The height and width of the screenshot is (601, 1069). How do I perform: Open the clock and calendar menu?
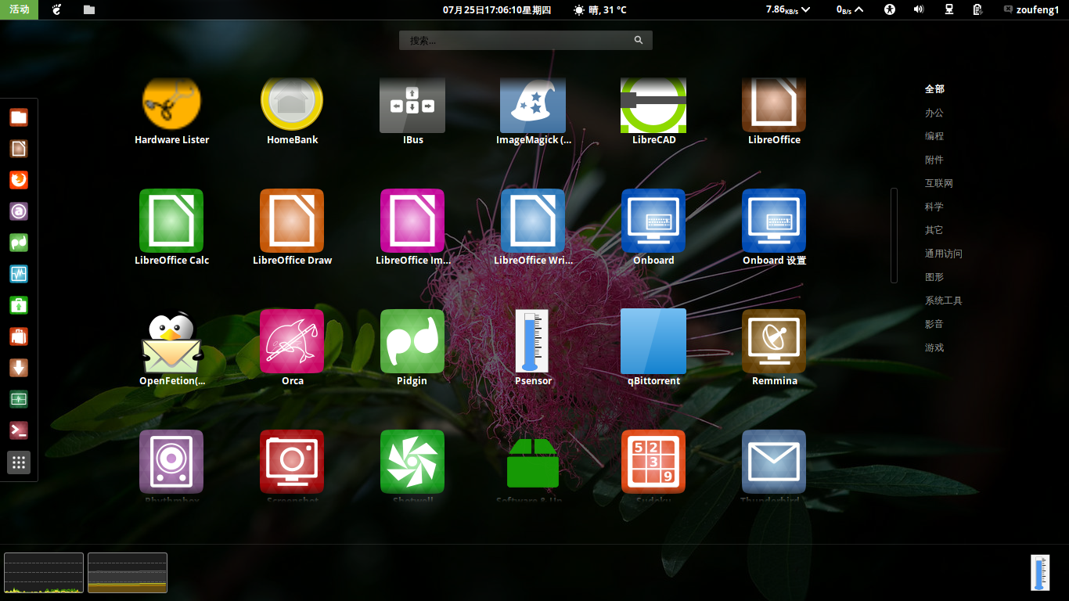pos(497,9)
